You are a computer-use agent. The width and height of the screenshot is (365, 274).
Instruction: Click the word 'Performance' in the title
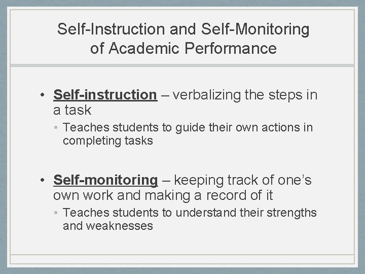click(x=231, y=48)
